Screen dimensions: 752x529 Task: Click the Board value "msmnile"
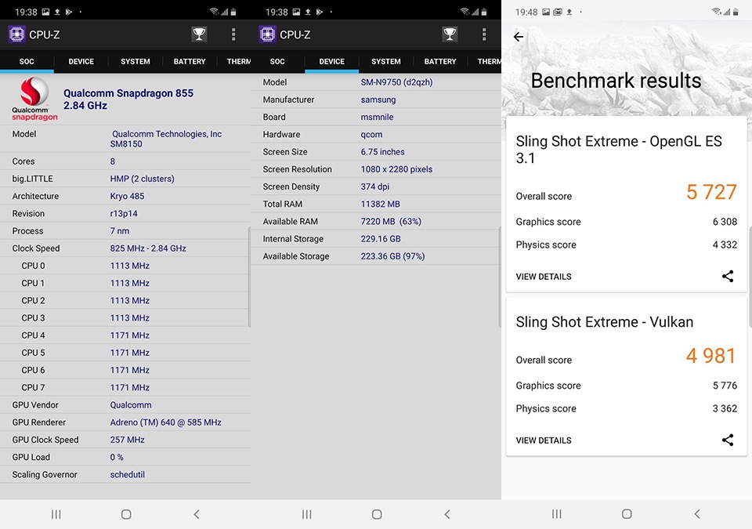tap(377, 117)
